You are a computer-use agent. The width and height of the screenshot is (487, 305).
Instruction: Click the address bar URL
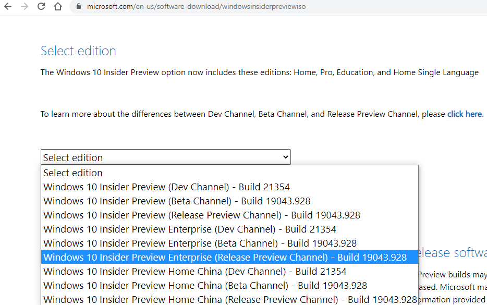pos(196,6)
